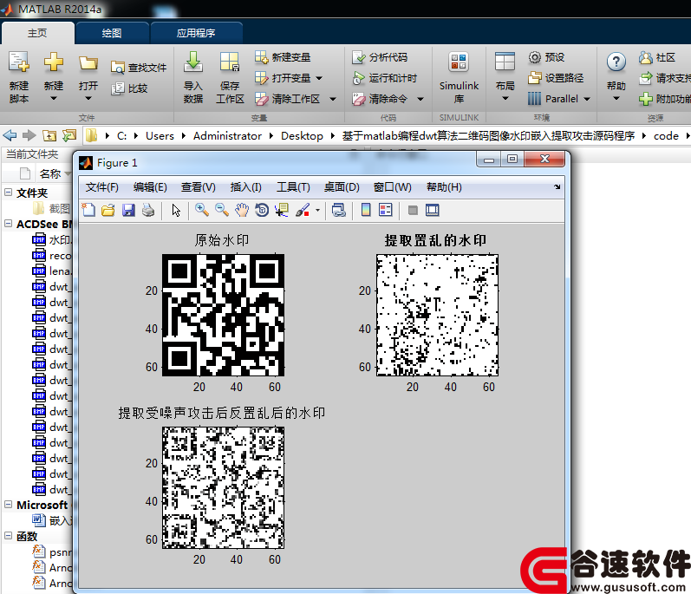
Task: Click Hide Plot Tools icon
Action: (x=413, y=210)
